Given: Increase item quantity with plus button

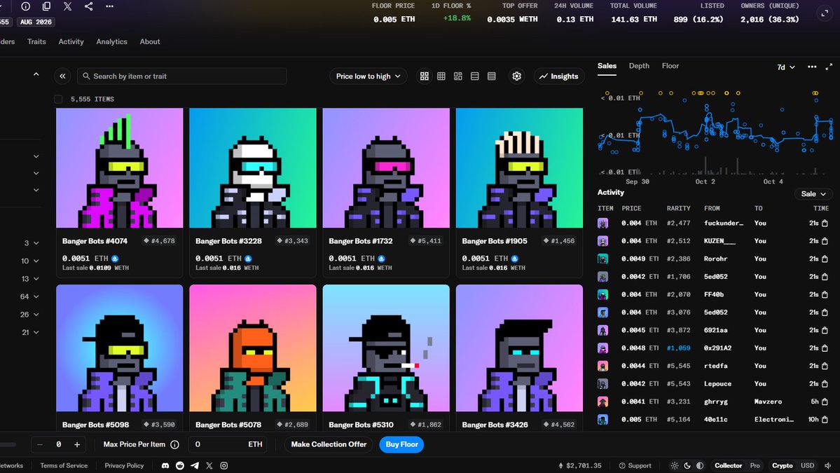Looking at the screenshot, I should point(77,444).
